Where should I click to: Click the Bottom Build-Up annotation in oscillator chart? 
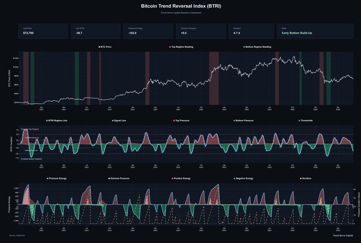pos(31,151)
